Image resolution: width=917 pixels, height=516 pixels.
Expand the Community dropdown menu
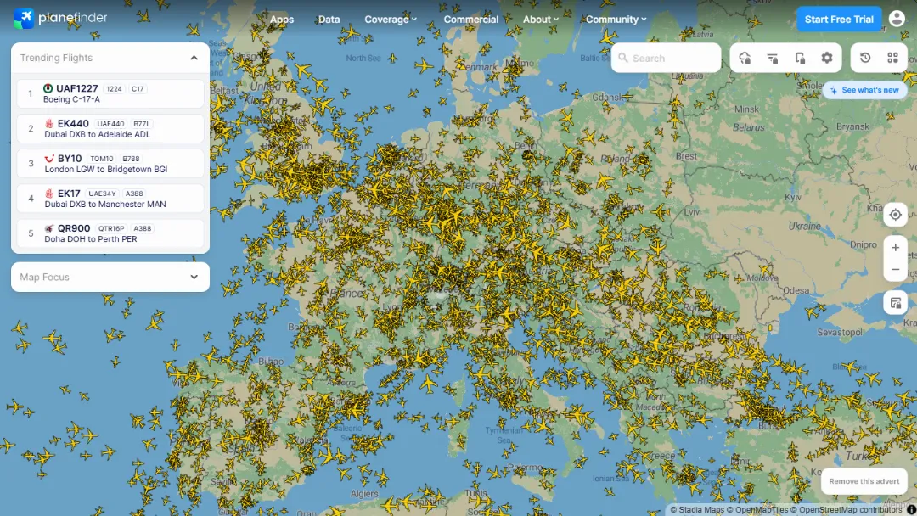tap(616, 19)
